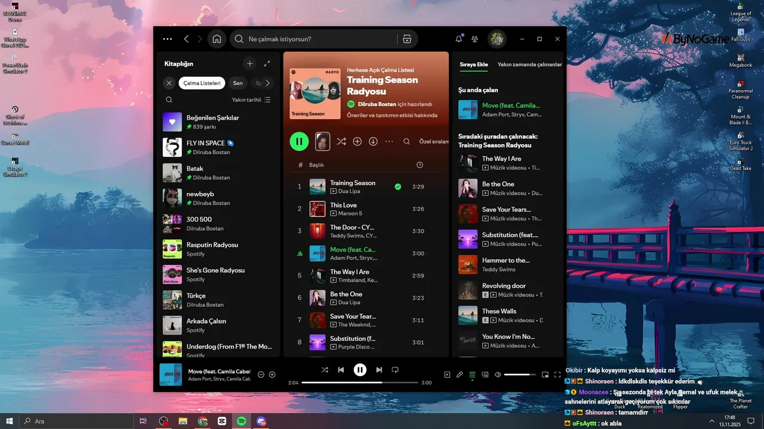Toggle lyrics microphone icon

click(460, 375)
